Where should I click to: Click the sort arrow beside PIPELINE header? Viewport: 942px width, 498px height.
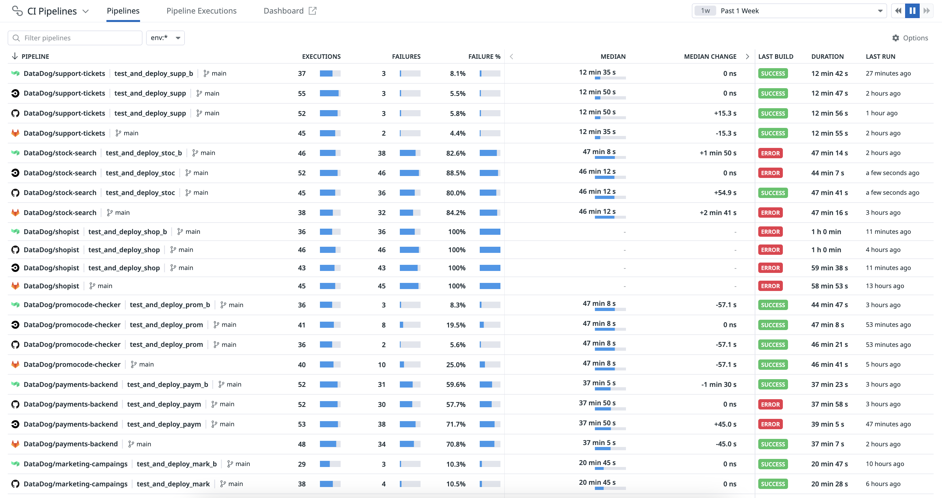15,56
